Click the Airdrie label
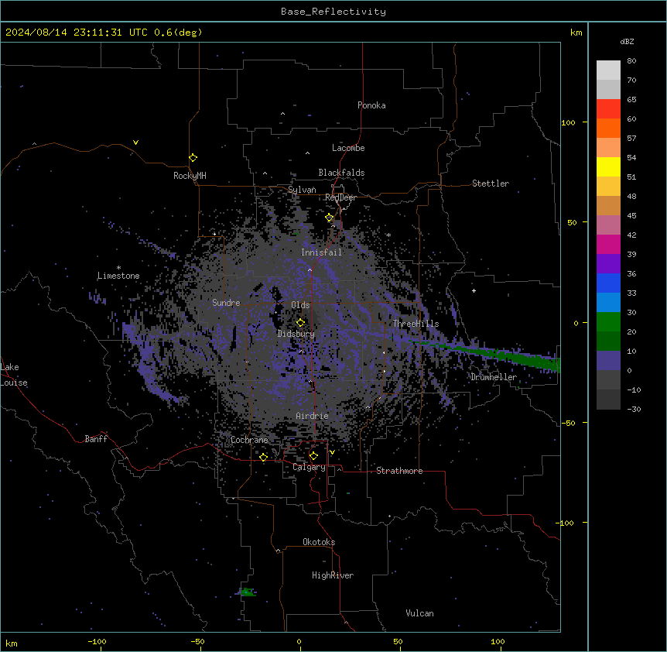This screenshot has width=667, height=652. [312, 416]
